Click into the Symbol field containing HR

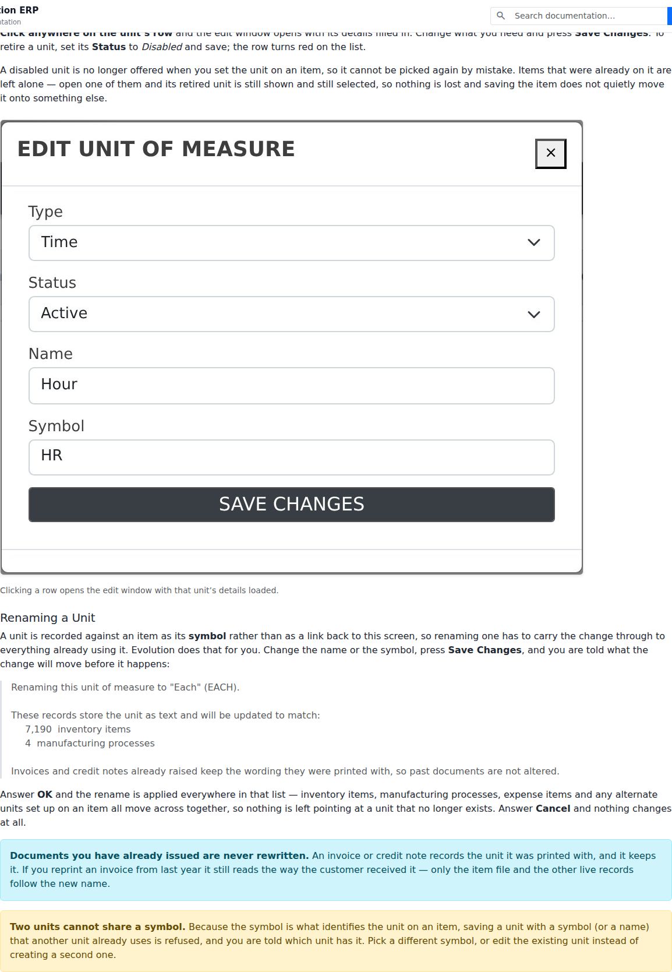pyautogui.click(x=292, y=457)
